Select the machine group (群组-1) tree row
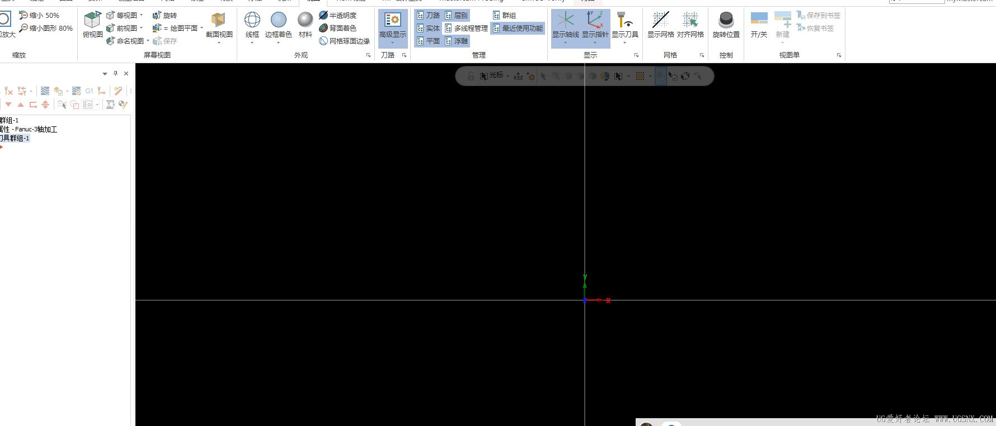Image resolution: width=996 pixels, height=426 pixels. [10, 120]
